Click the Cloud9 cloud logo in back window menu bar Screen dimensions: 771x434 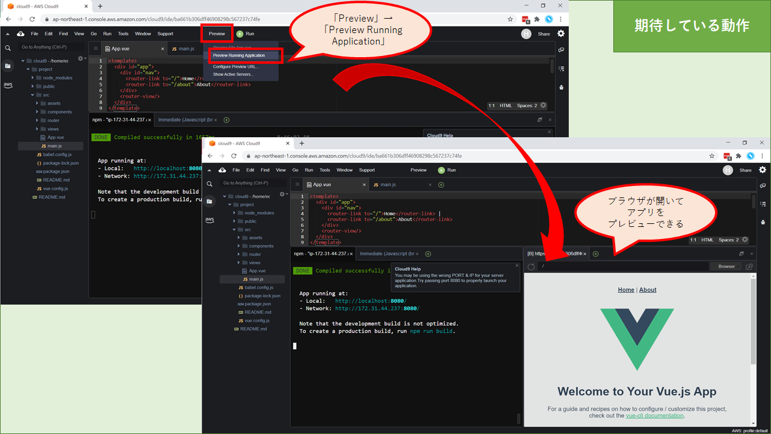click(20, 34)
